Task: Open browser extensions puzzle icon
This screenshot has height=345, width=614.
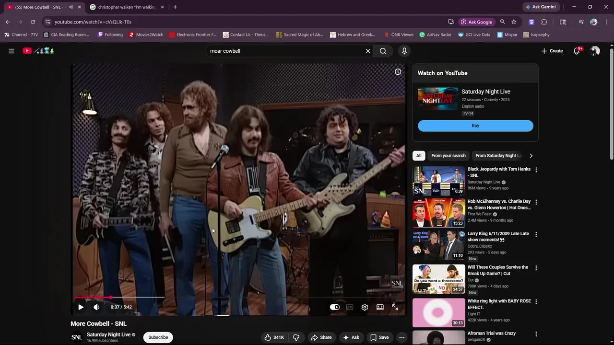Action: (x=544, y=22)
